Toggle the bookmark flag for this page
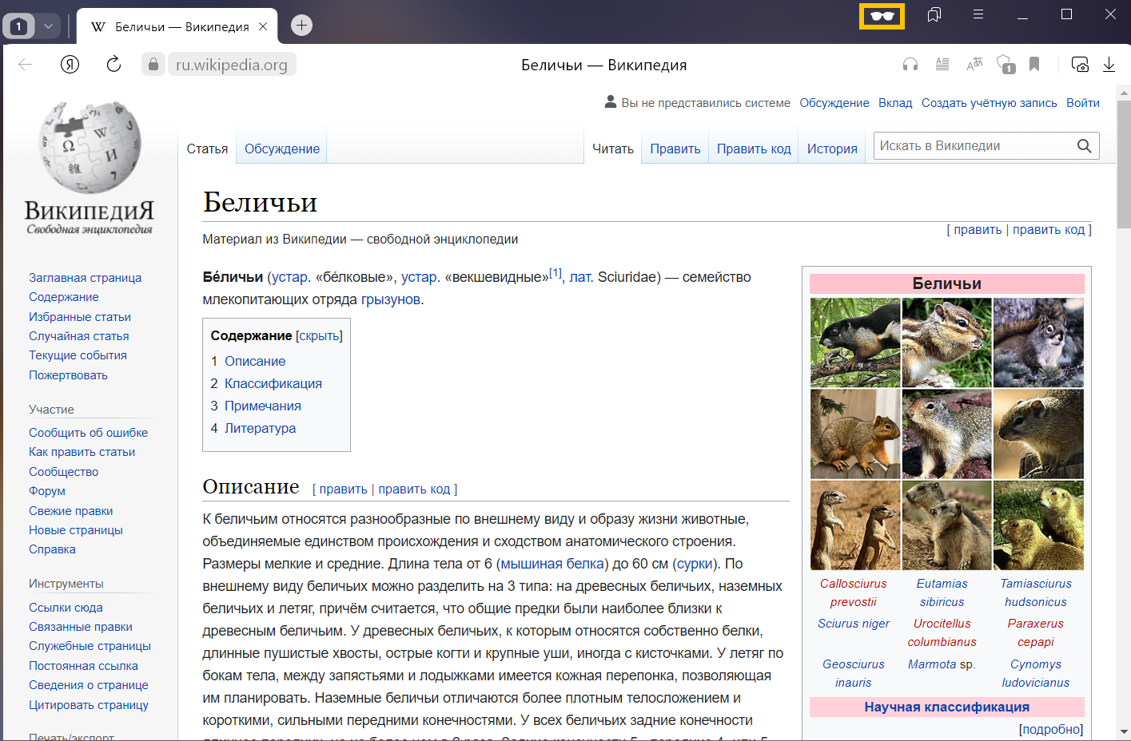Image resolution: width=1131 pixels, height=741 pixels. pos(1034,65)
